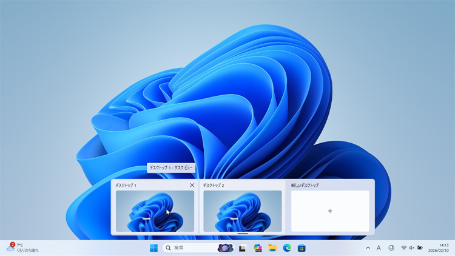Click the Task View taskbar icon
Viewport: 455px width, 256px height.
point(242,248)
